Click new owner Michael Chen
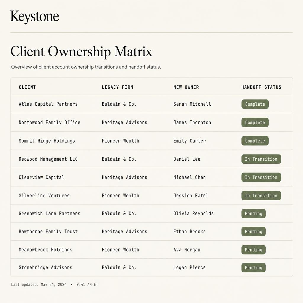 tap(190, 178)
